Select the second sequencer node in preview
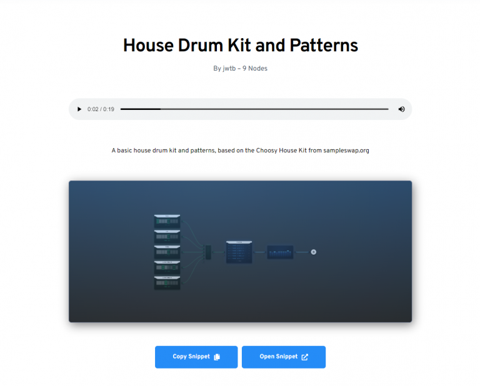This screenshot has height=386, width=480. (167, 237)
